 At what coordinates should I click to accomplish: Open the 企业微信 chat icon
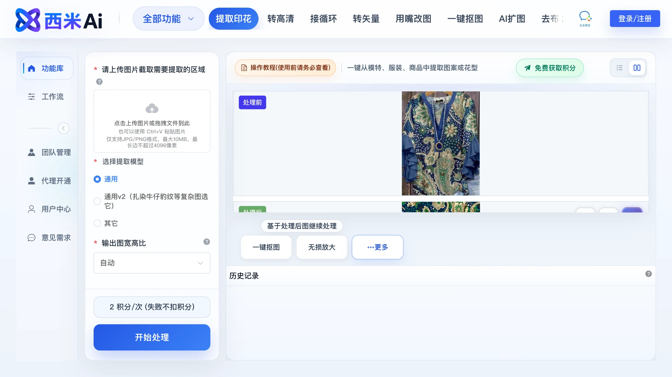(585, 19)
